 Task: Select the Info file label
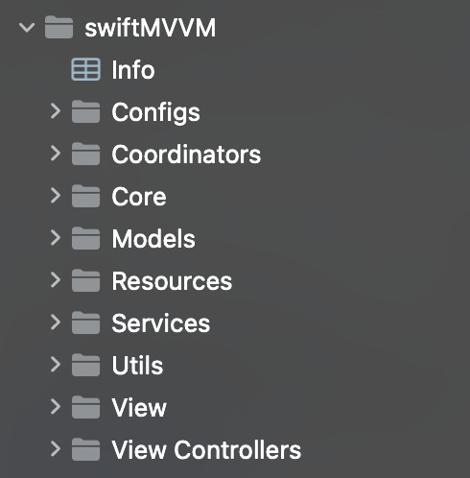pyautogui.click(x=133, y=70)
